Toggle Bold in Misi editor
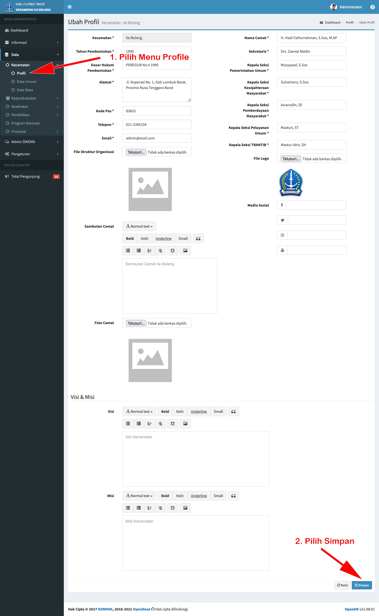The width and height of the screenshot is (379, 616). [165, 496]
